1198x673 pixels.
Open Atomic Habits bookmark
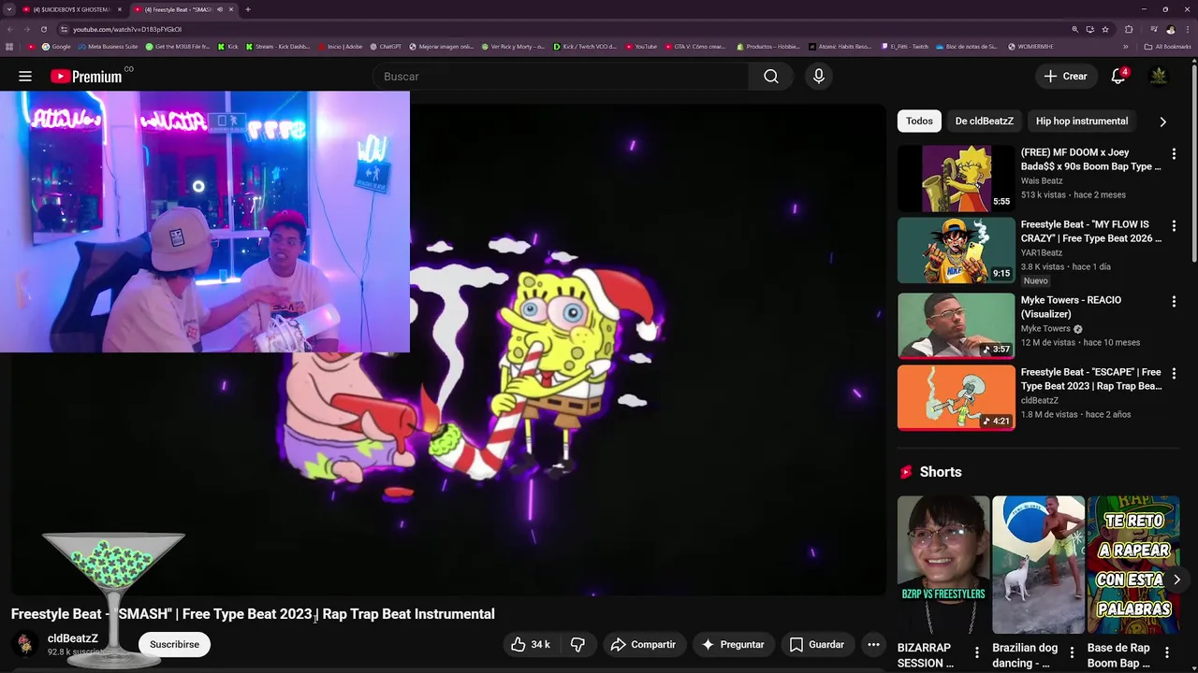[x=839, y=47]
